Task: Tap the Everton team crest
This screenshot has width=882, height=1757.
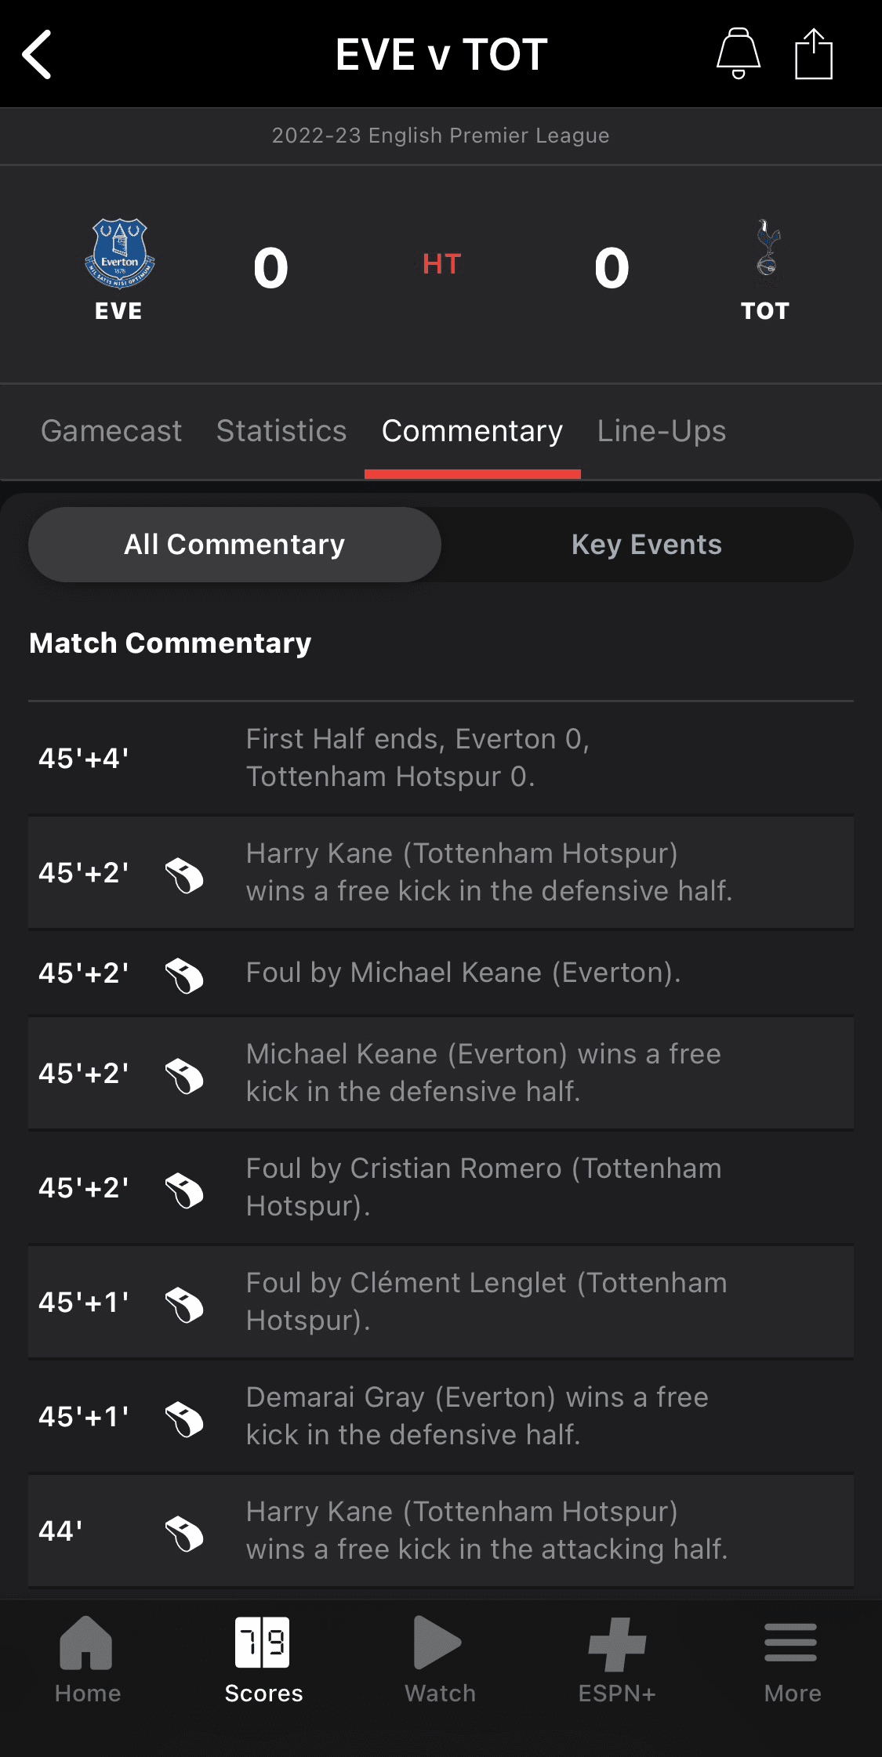Action: tap(119, 254)
